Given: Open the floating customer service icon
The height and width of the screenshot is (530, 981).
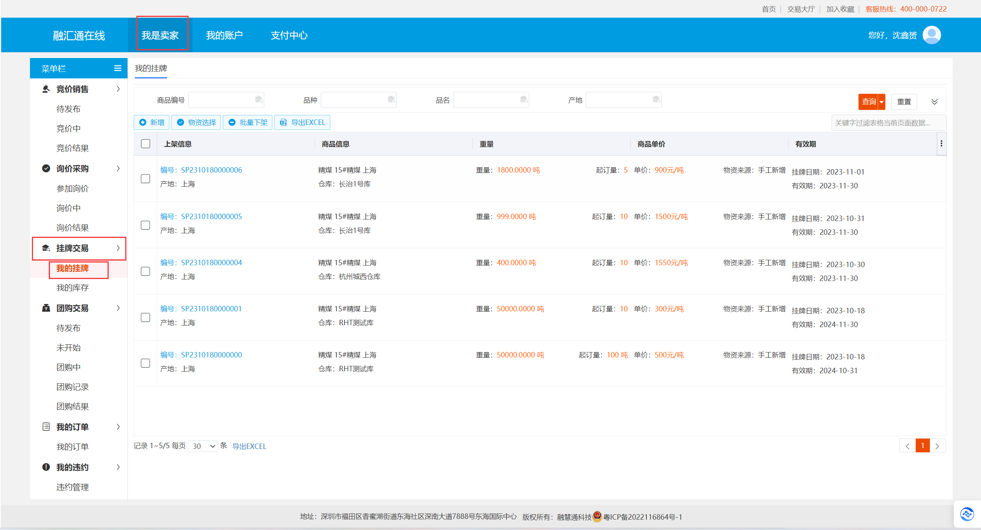Looking at the screenshot, I should [967, 513].
